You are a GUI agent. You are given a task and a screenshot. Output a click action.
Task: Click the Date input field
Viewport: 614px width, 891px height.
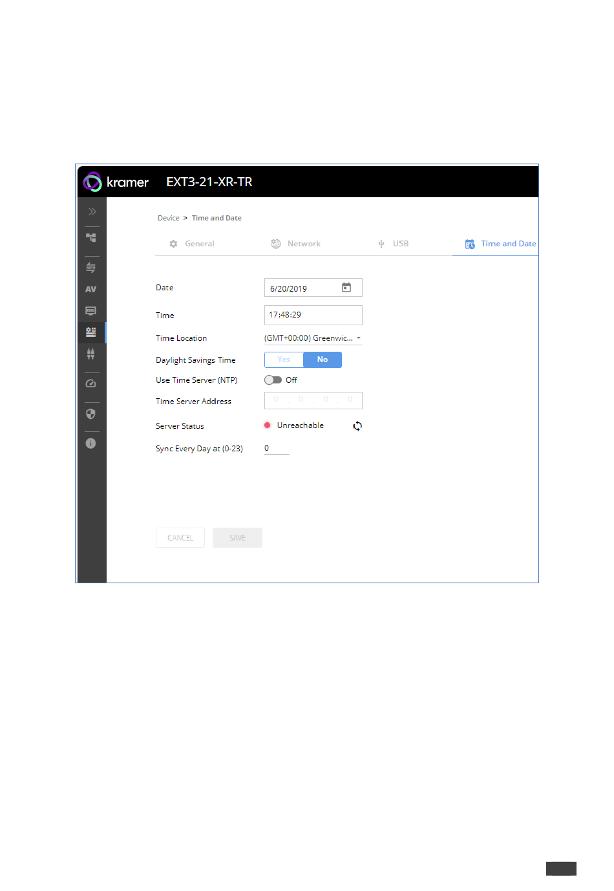313,288
